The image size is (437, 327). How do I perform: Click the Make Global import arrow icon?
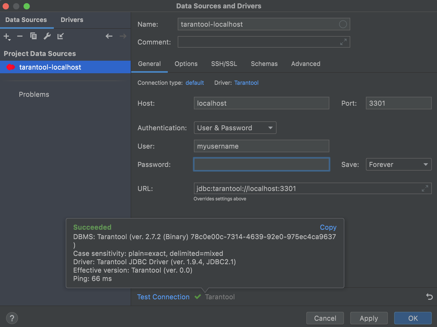tap(61, 36)
